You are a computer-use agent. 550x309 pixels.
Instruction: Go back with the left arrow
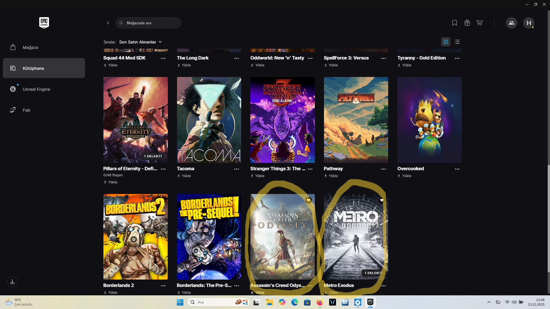pos(108,23)
